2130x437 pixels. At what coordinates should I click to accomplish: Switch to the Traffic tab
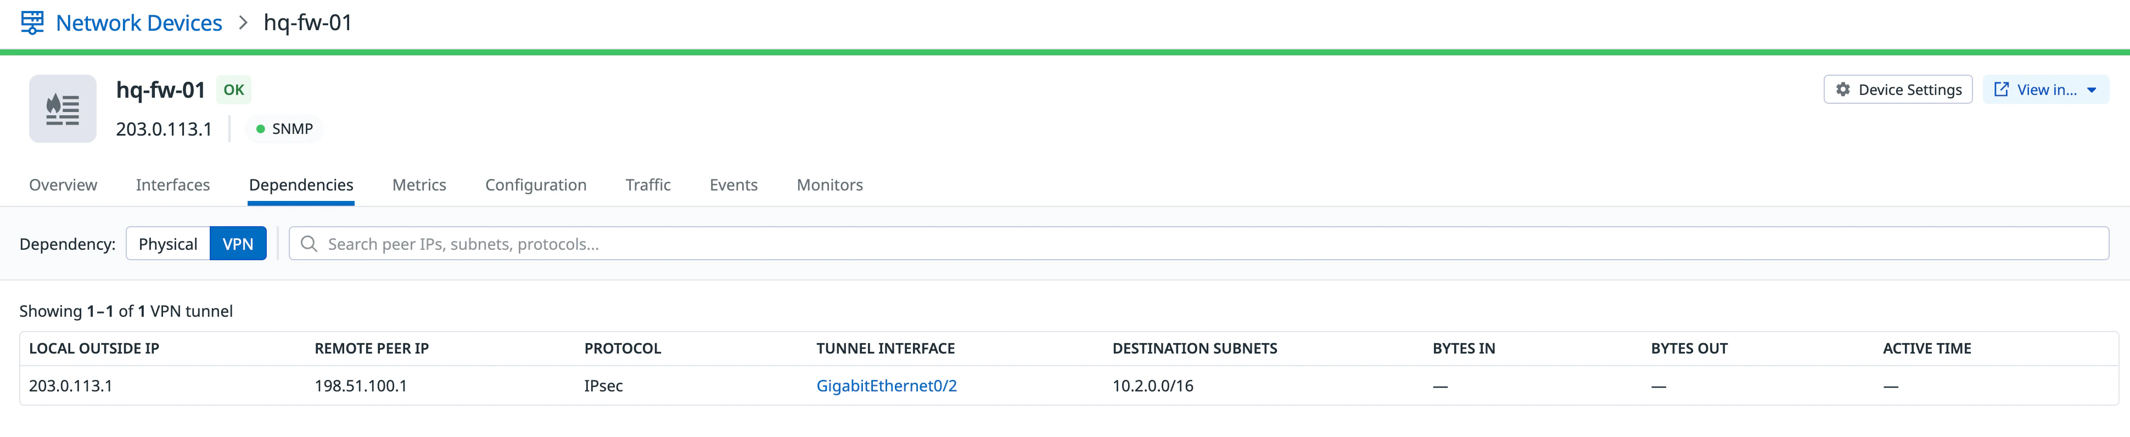click(647, 184)
